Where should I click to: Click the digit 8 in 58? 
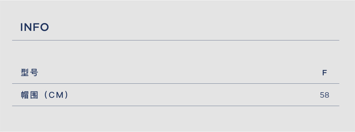click(x=327, y=95)
